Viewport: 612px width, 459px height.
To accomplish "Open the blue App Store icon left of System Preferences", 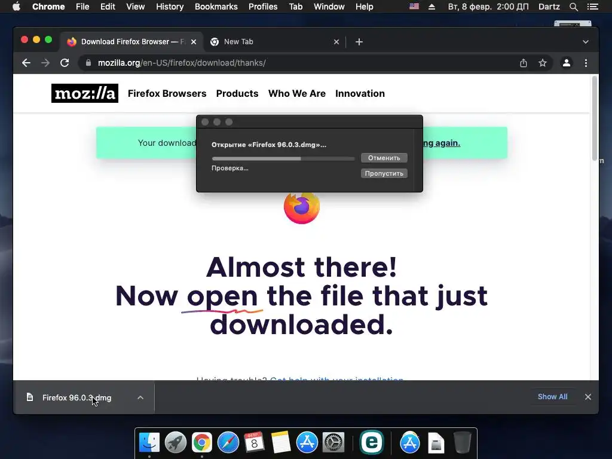I will click(x=307, y=443).
